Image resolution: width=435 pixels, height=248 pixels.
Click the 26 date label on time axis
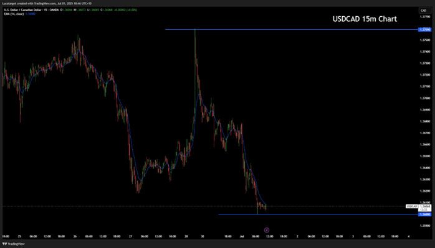click(x=75, y=236)
